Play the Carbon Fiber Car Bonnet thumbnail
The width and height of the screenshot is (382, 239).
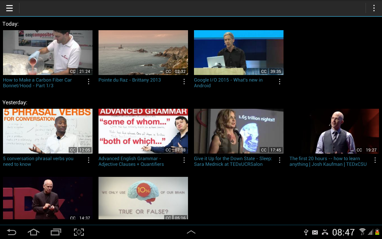[x=48, y=53]
